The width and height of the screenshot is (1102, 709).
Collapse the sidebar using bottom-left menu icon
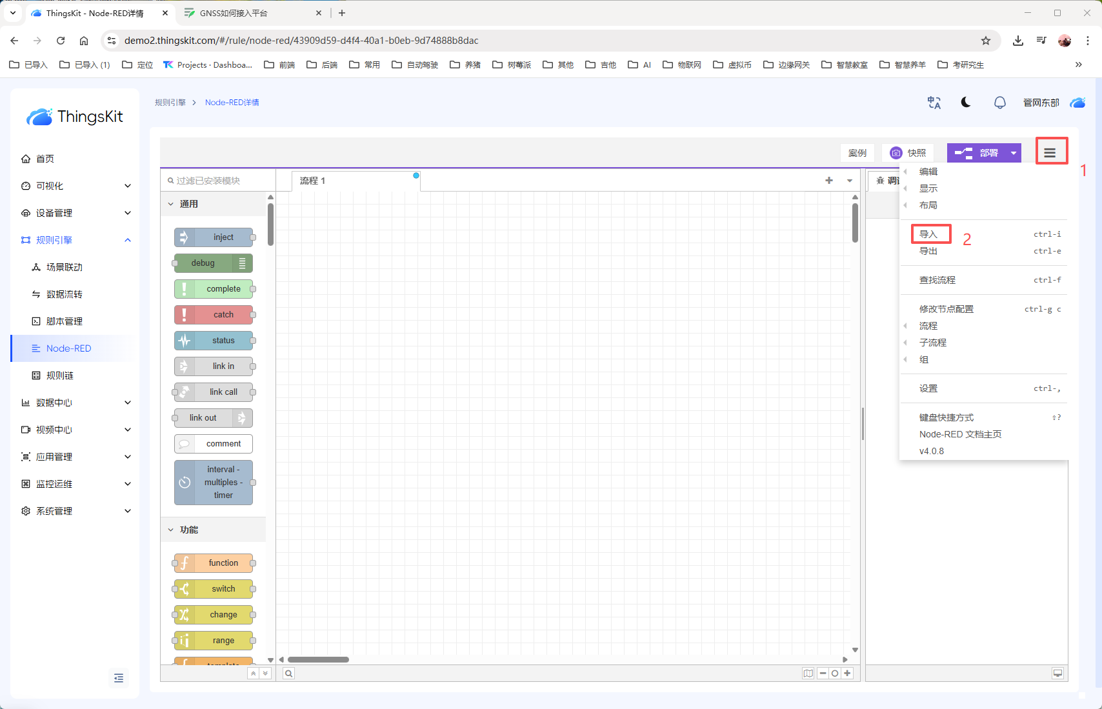119,678
